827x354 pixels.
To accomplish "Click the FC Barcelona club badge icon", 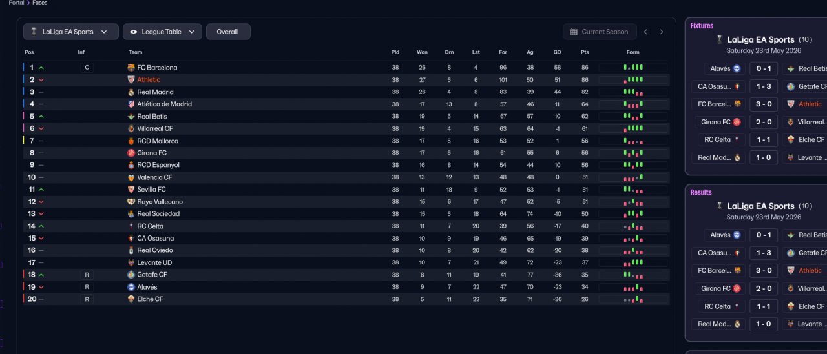I will (131, 68).
